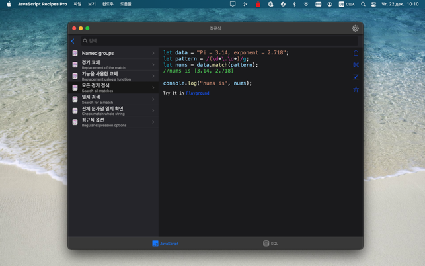
Task: Go back using the blue chevron arrow
Action: [73, 41]
